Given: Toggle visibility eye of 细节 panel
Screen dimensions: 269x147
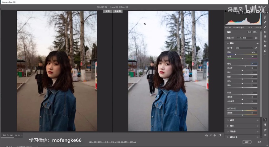Looking at the screenshot, I should coord(257,126).
